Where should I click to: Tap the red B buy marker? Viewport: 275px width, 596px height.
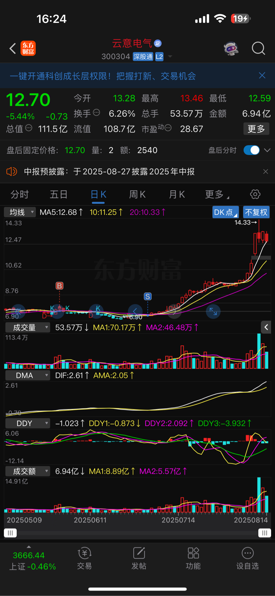point(59,286)
